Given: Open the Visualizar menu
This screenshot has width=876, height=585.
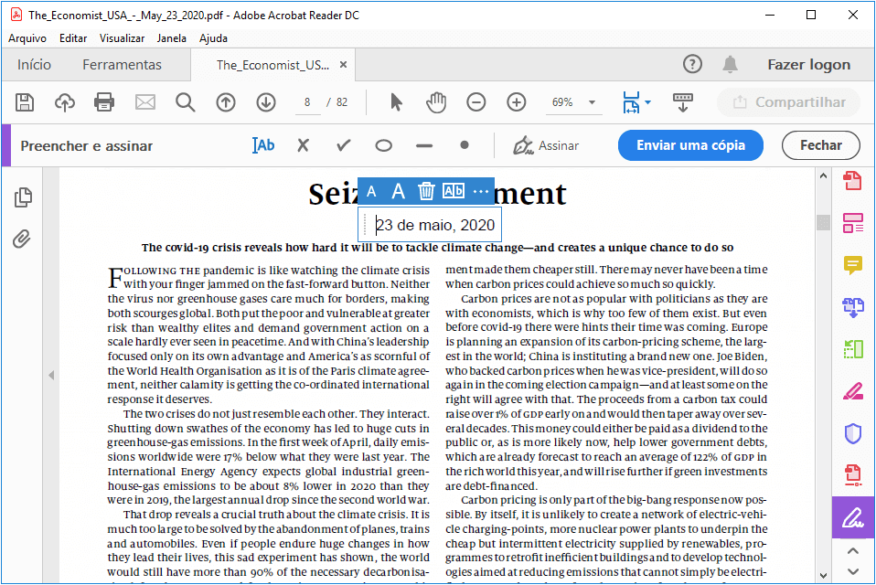Looking at the screenshot, I should 122,38.
